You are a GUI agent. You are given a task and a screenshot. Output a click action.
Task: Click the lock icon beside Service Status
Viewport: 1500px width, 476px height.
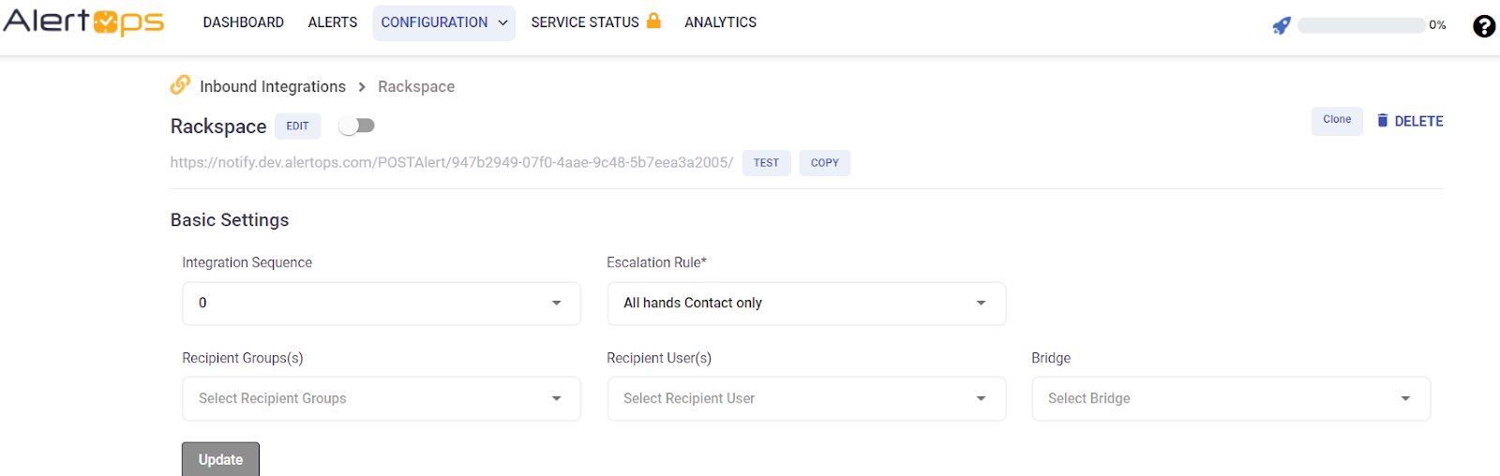tap(653, 21)
